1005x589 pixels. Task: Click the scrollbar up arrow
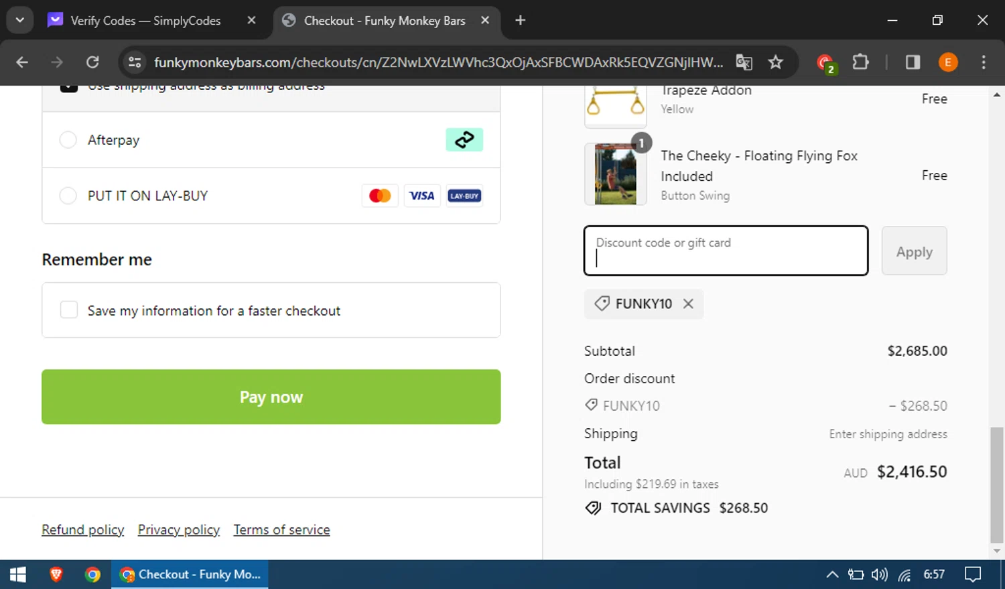click(997, 94)
